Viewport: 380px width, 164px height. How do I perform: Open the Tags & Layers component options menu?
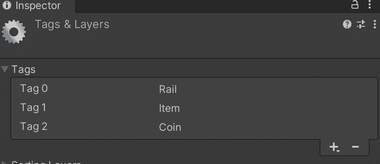point(375,24)
